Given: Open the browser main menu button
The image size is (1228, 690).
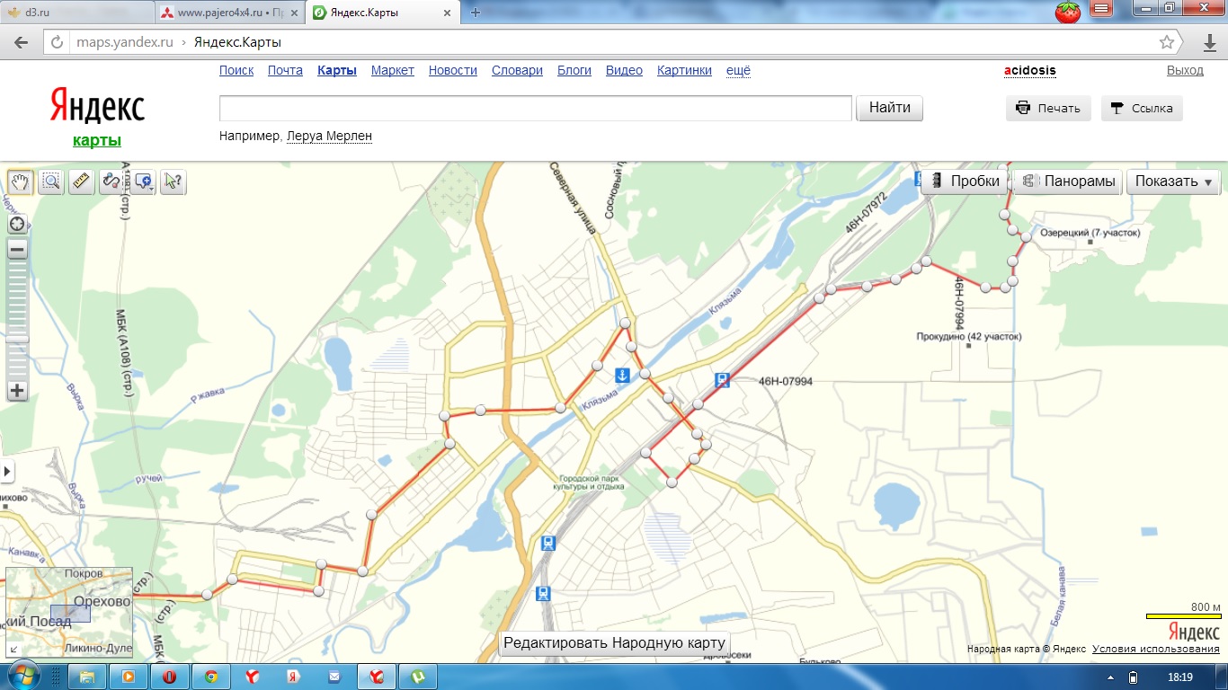Looking at the screenshot, I should tap(1101, 9).
